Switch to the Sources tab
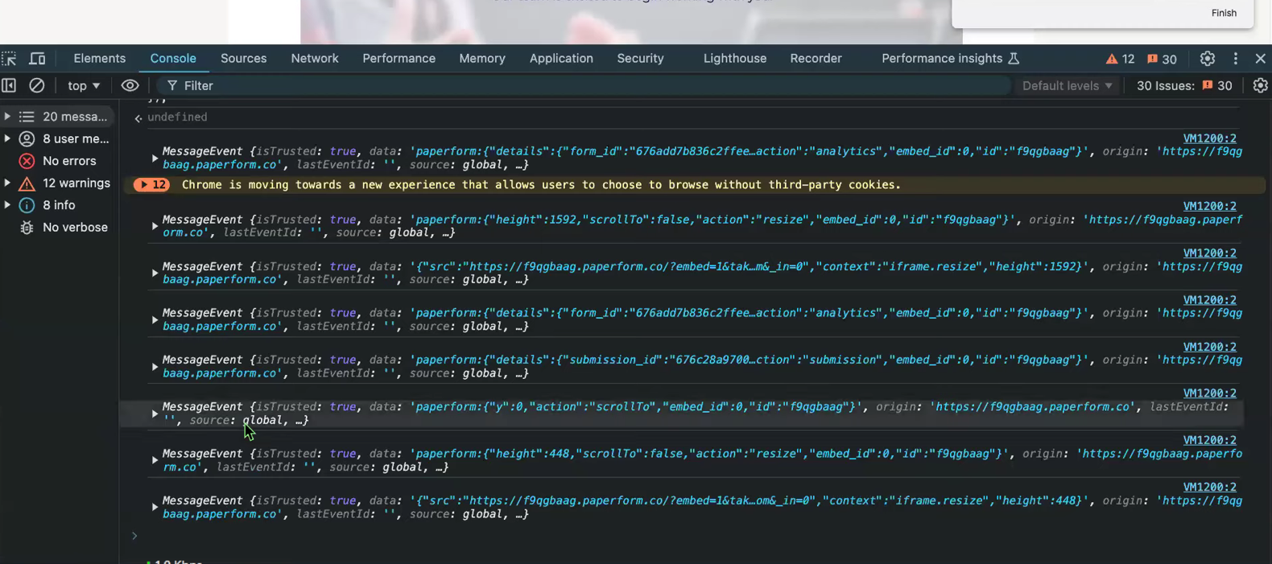Screen dimensions: 1272x564 pyautogui.click(x=243, y=59)
